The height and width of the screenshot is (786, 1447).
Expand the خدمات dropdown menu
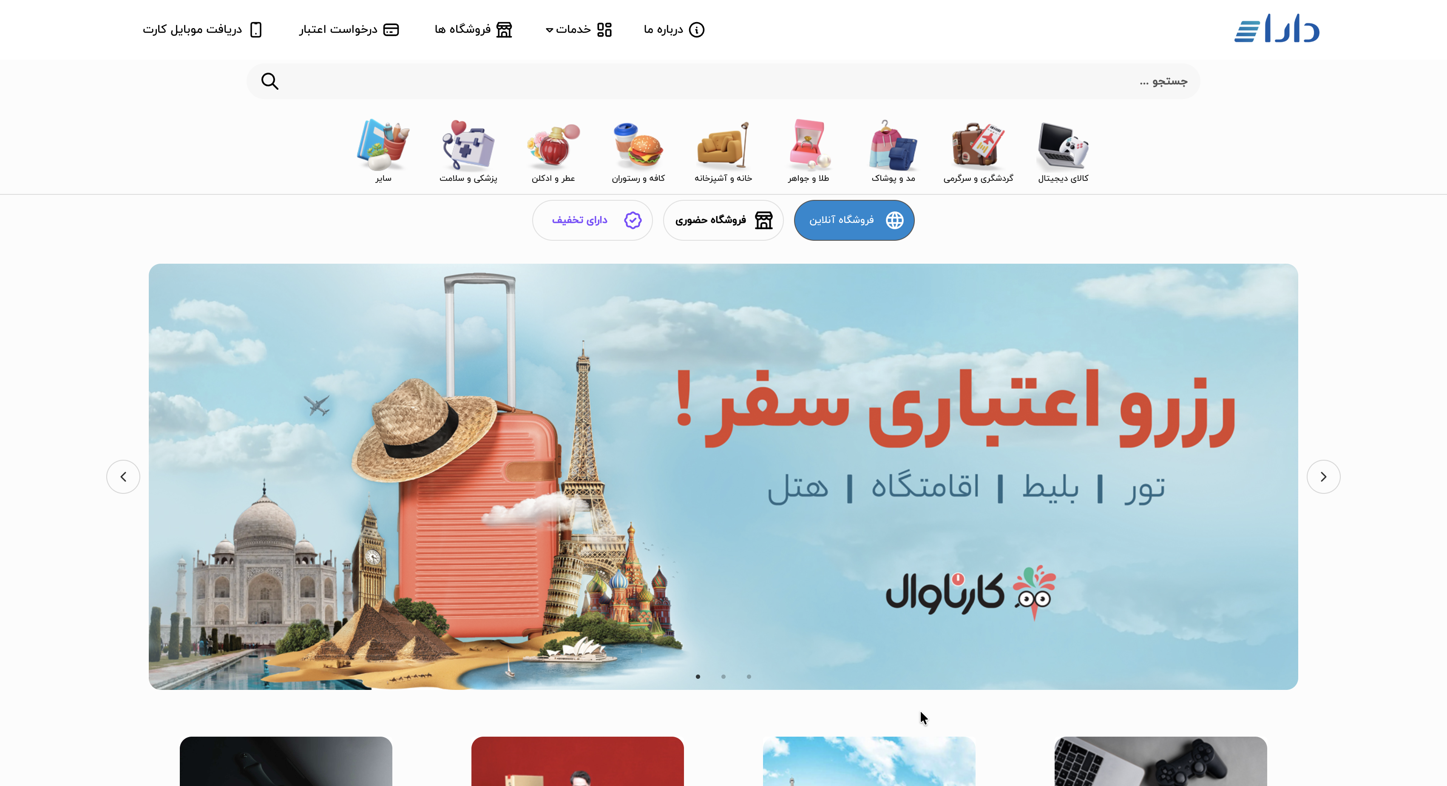(579, 29)
